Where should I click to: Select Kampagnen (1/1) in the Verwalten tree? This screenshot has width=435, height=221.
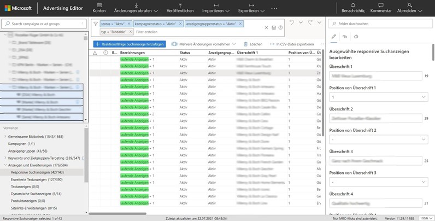(21, 144)
